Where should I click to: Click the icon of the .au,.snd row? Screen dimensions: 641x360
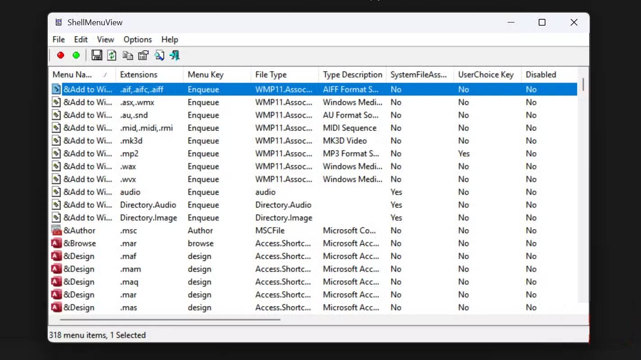56,115
